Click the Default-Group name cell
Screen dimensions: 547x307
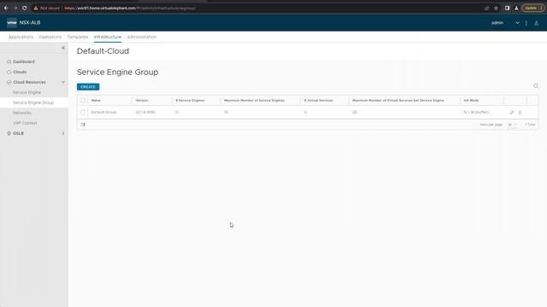(103, 112)
